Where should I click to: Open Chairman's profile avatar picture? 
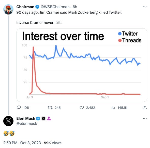point(8,9)
